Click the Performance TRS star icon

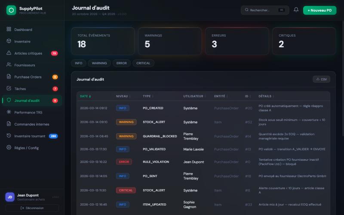coord(9,112)
